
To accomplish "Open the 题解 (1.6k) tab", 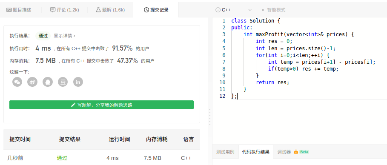I will pos(110,10).
